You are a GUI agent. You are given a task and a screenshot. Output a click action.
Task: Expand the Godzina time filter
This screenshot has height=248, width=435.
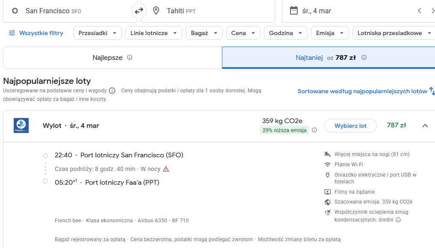286,33
